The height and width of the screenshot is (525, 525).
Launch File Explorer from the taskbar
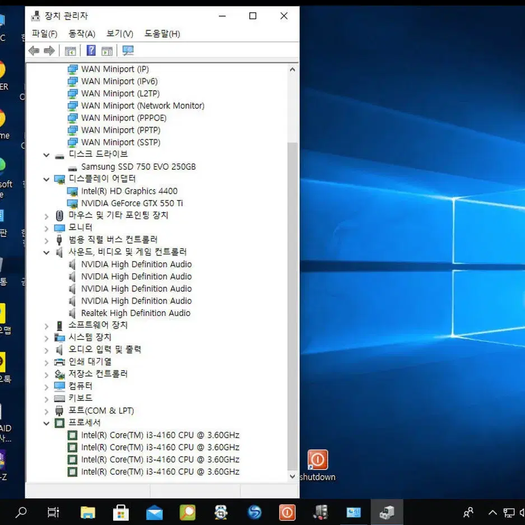click(88, 512)
